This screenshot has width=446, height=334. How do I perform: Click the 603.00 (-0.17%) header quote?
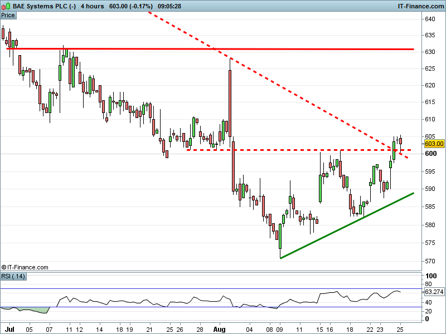131,6
